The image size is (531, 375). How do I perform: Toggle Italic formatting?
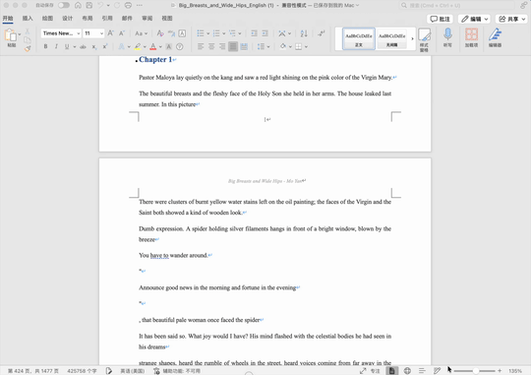tap(56, 46)
